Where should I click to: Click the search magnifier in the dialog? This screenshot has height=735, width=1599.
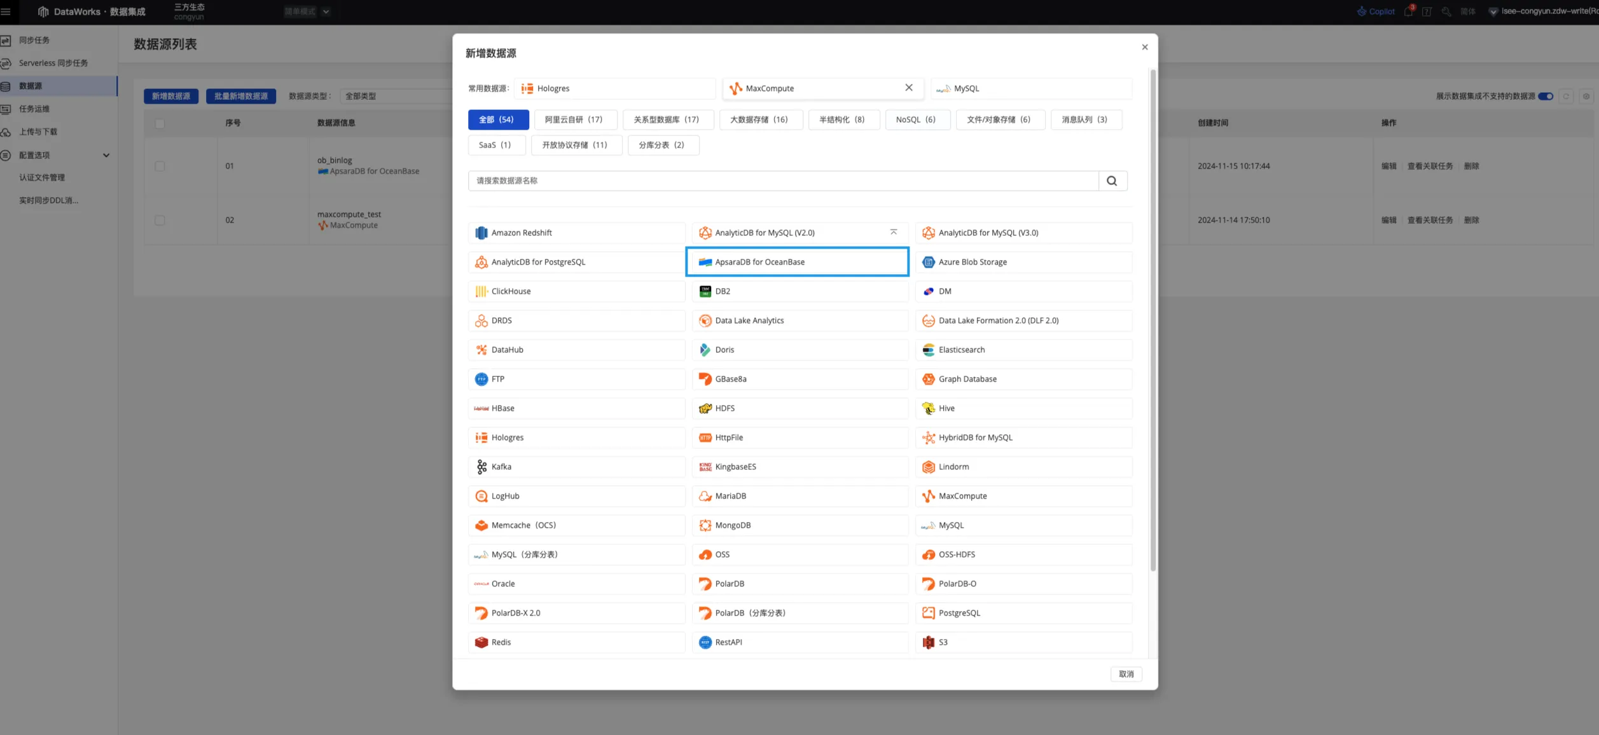pyautogui.click(x=1112, y=181)
